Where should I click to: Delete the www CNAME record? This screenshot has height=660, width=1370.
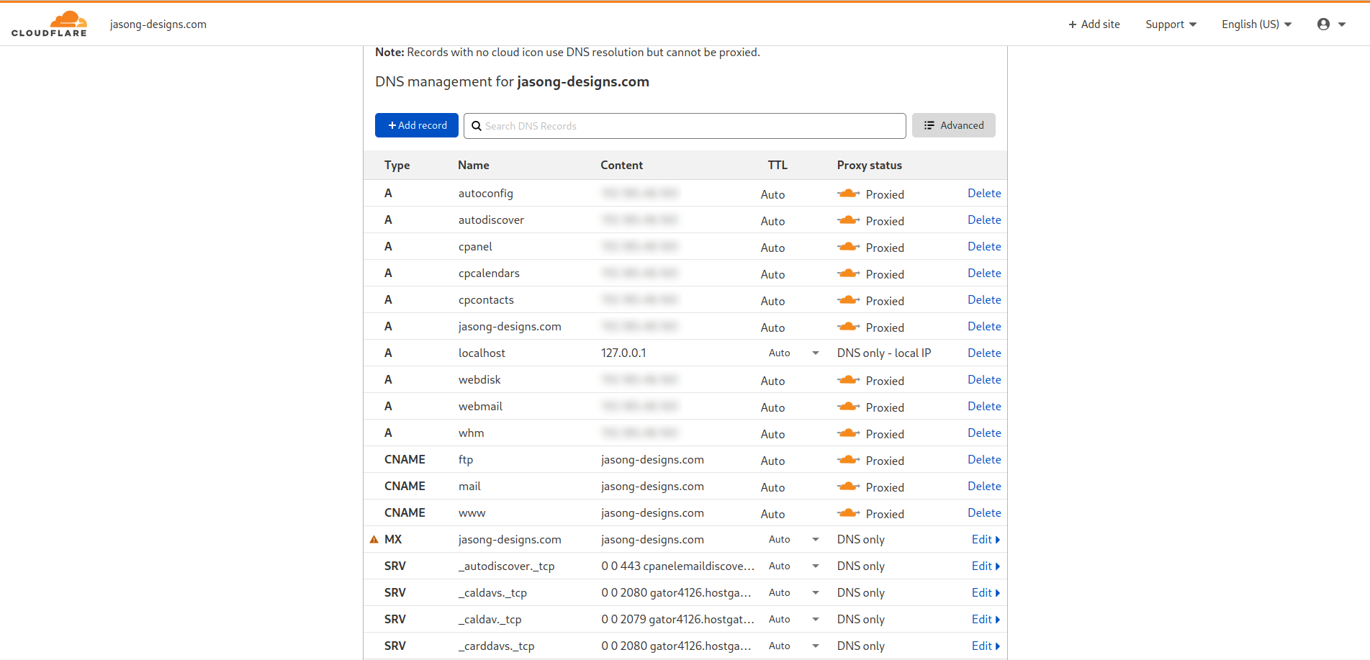click(x=984, y=512)
